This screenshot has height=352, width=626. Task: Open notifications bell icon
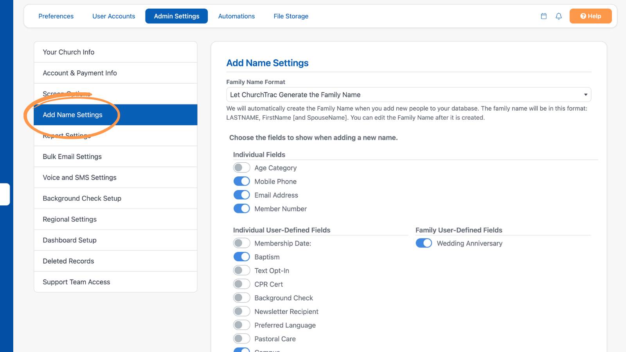point(559,16)
